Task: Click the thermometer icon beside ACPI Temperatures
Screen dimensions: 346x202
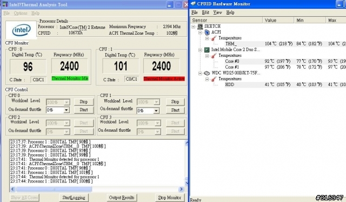Action: click(214, 38)
